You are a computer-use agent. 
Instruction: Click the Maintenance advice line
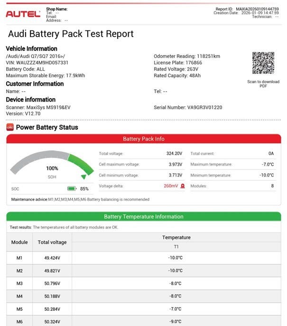[80, 199]
